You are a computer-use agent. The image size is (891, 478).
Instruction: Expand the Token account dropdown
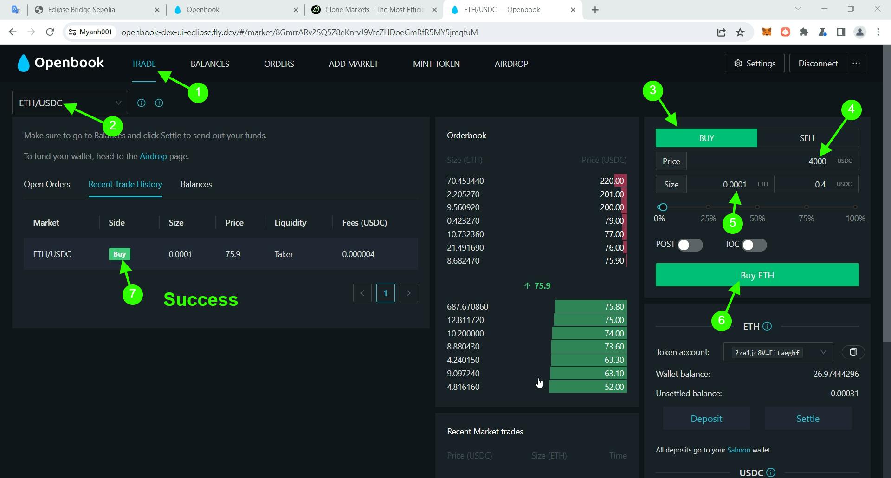pyautogui.click(x=778, y=352)
